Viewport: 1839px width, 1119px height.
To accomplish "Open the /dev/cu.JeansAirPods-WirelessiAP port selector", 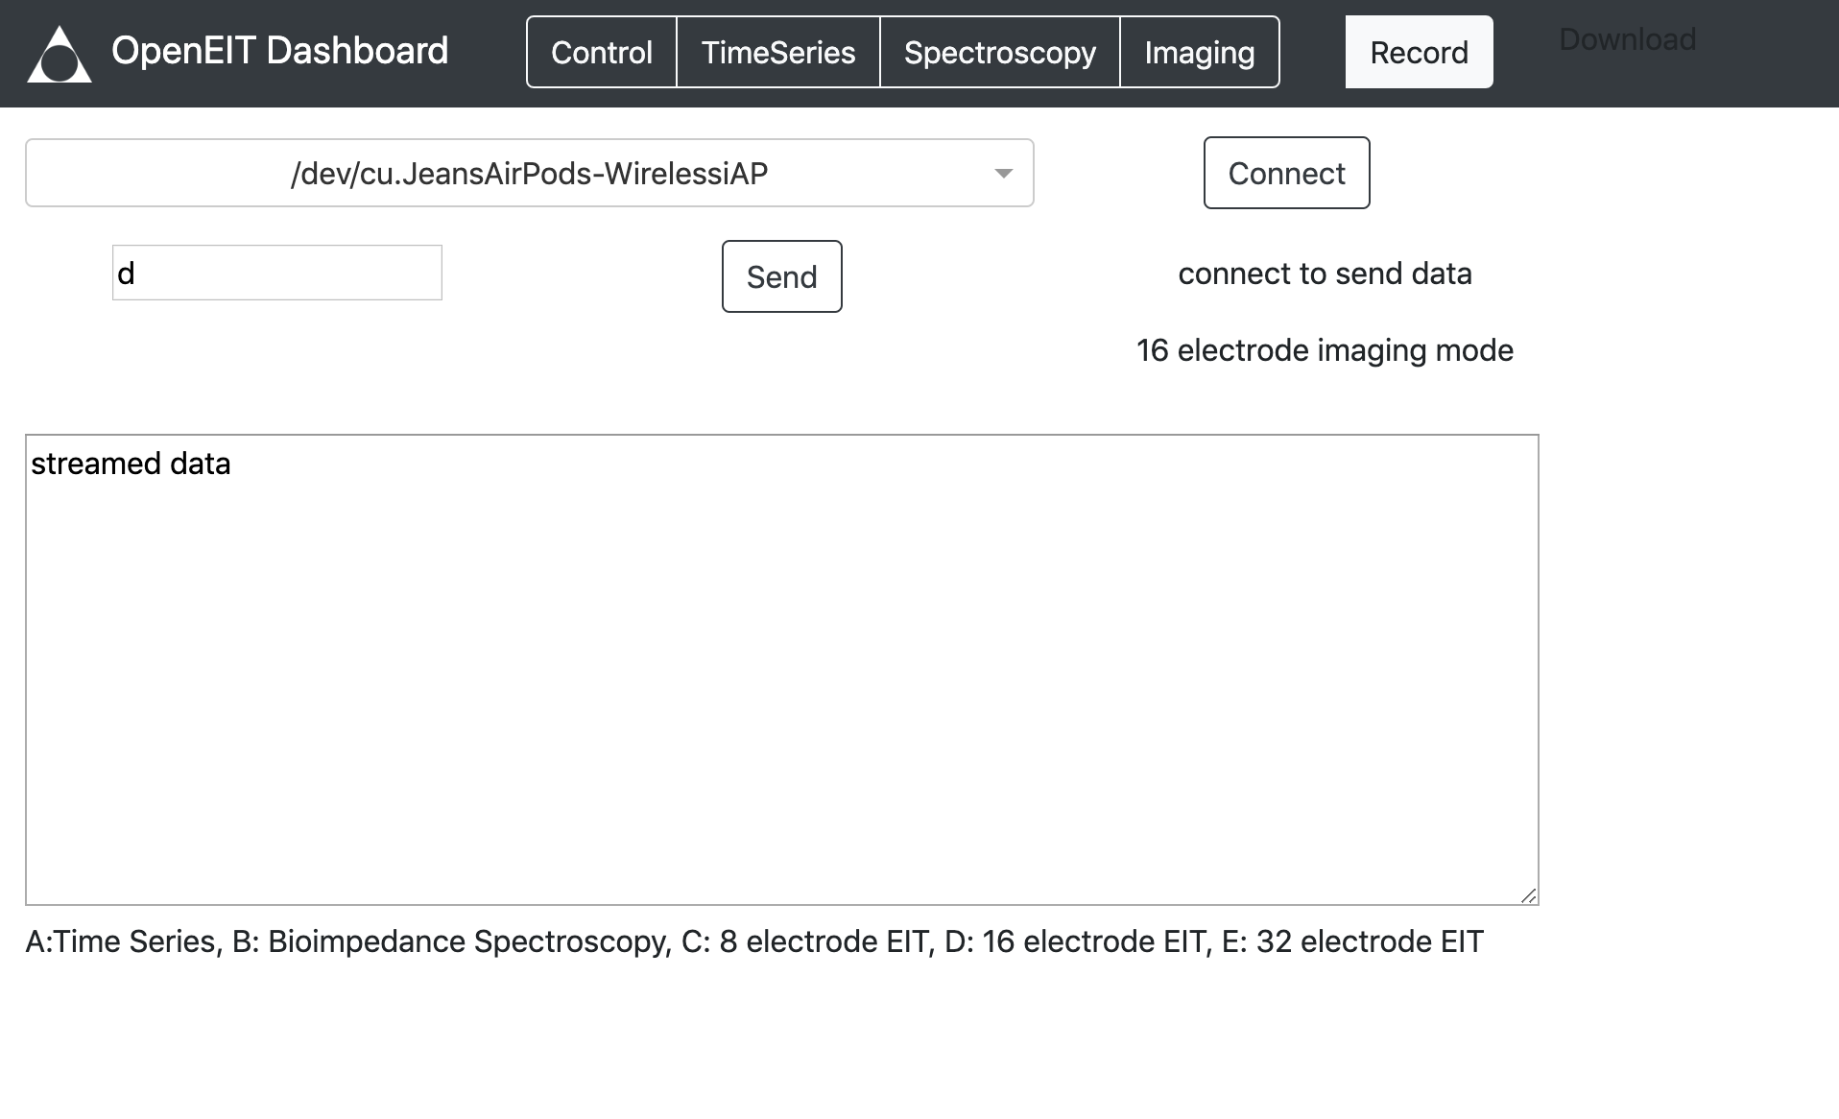I will coord(529,173).
